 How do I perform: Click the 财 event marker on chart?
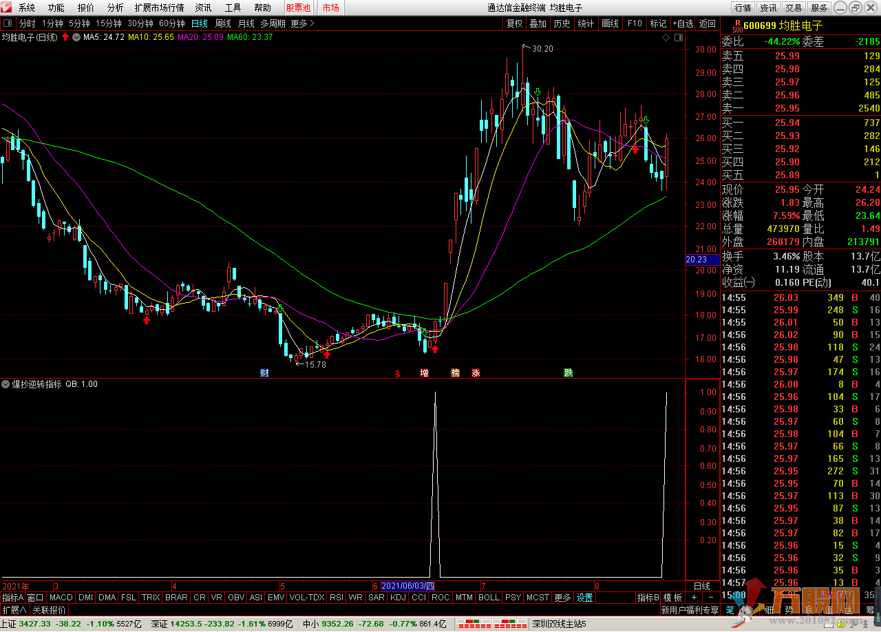pos(264,373)
